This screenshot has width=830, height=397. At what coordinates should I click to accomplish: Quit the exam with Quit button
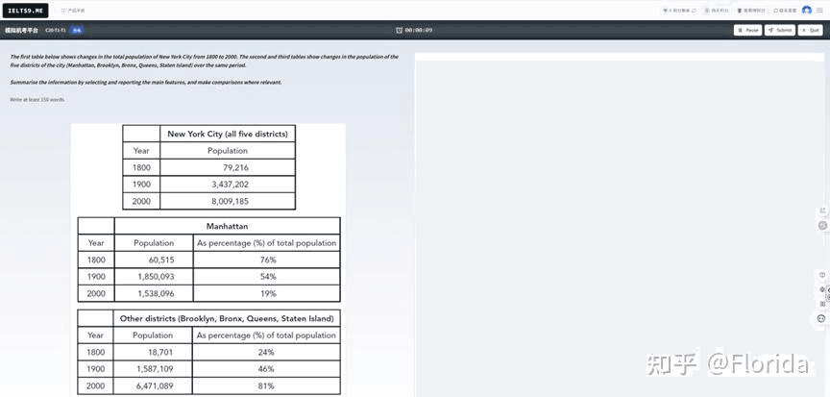tap(810, 30)
